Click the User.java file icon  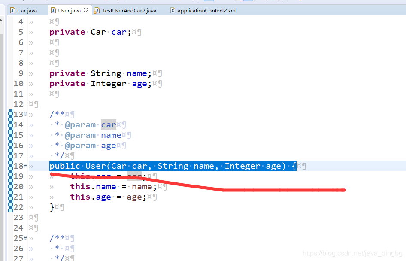(53, 11)
